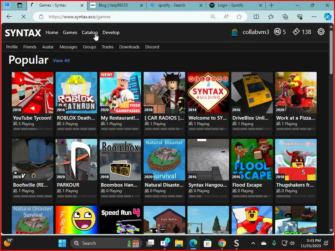Open split screen view icon
The image size is (335, 251).
(256, 17)
